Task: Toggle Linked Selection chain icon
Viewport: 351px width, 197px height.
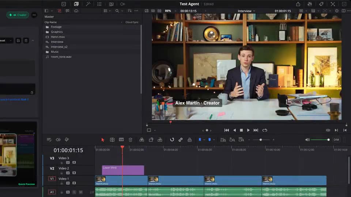Action: tap(181, 140)
